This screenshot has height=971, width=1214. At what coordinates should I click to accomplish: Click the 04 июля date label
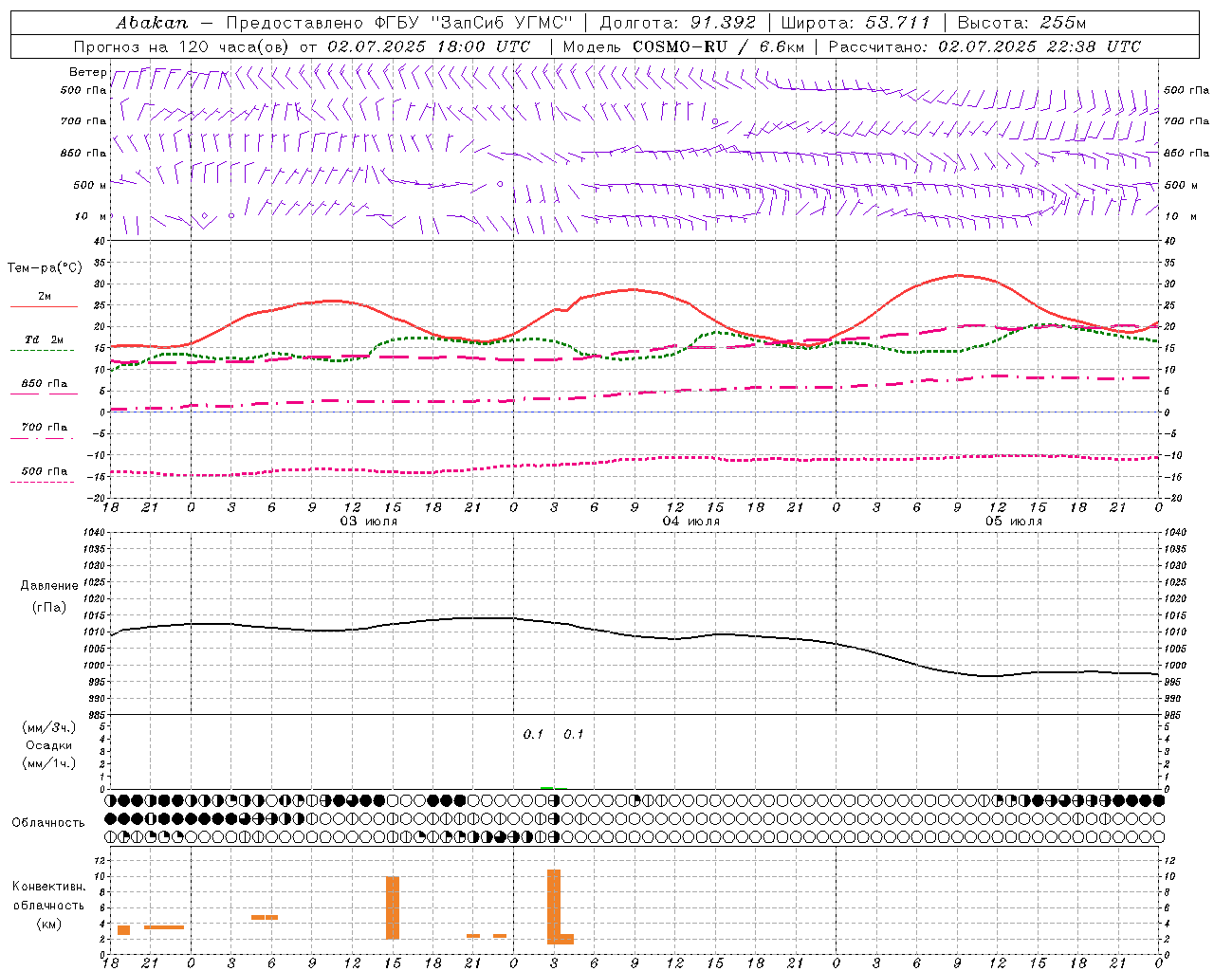[691, 522]
